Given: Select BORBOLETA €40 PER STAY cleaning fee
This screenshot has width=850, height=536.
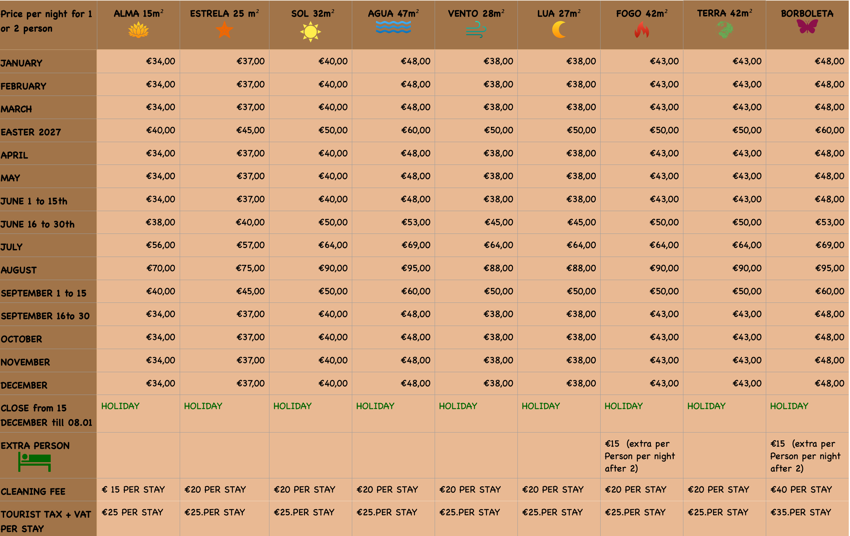Looking at the screenshot, I should (801, 489).
